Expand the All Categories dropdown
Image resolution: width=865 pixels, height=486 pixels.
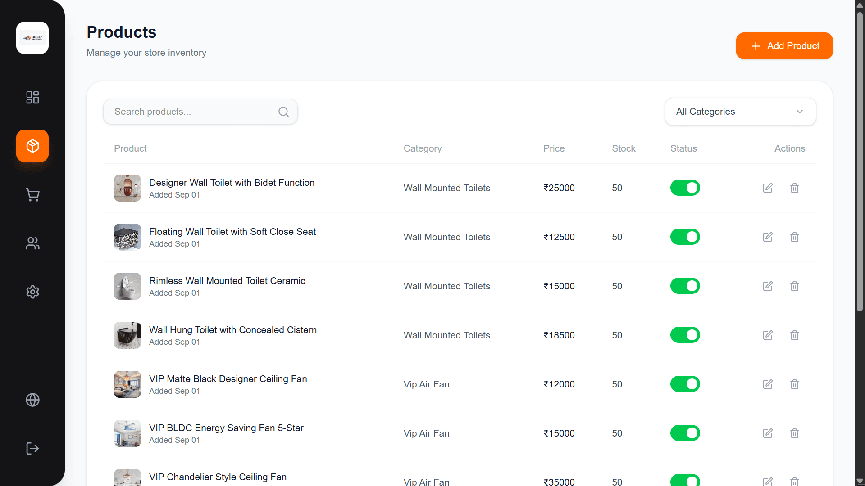pos(740,112)
